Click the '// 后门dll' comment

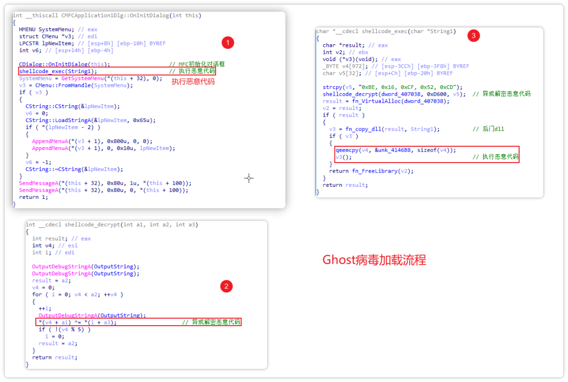tap(488, 129)
